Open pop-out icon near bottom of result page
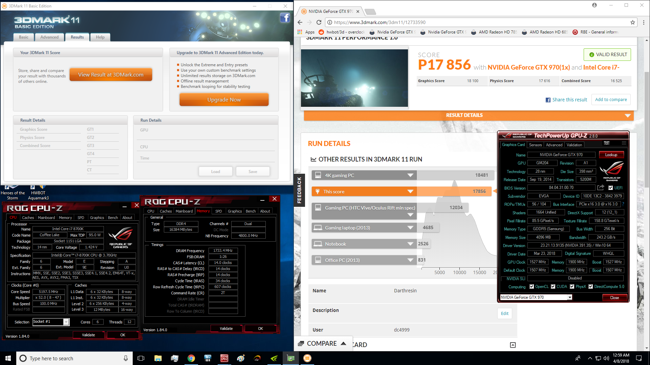The image size is (650, 365). click(513, 345)
